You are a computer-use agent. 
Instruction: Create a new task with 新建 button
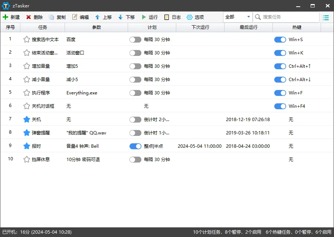(x=12, y=17)
